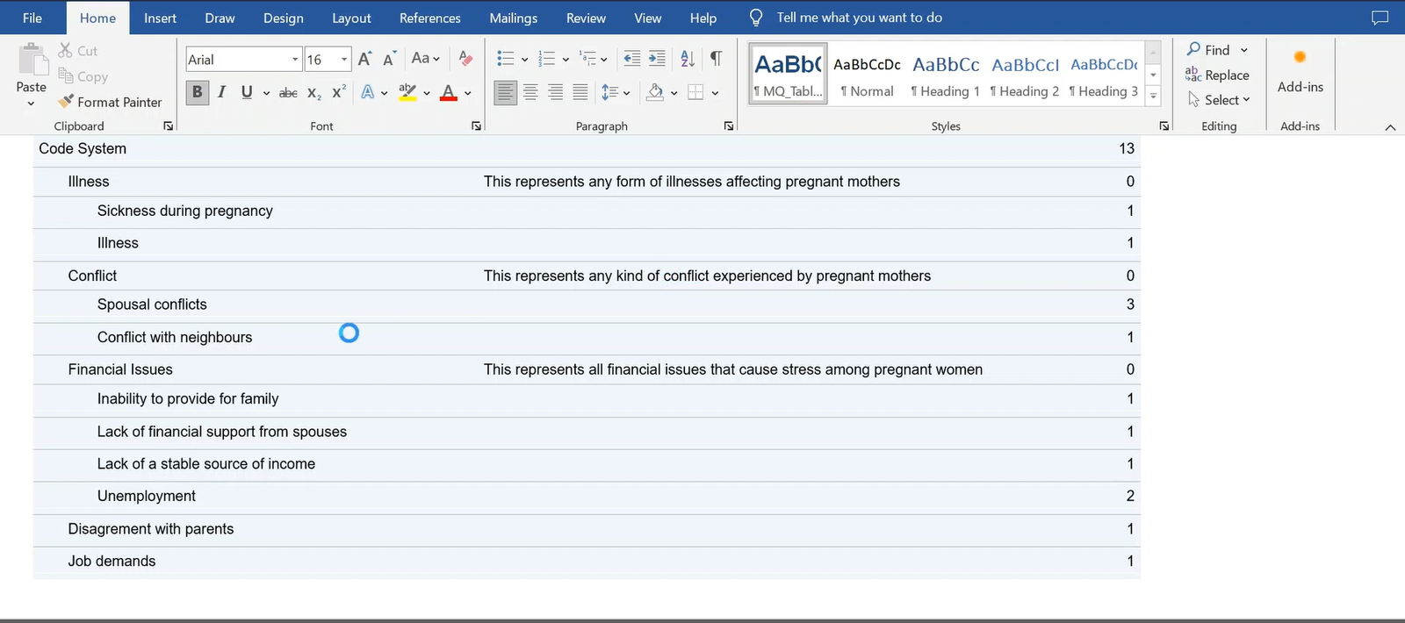Open the highlight color dropdown arrow
The width and height of the screenshot is (1405, 623).
(x=427, y=93)
